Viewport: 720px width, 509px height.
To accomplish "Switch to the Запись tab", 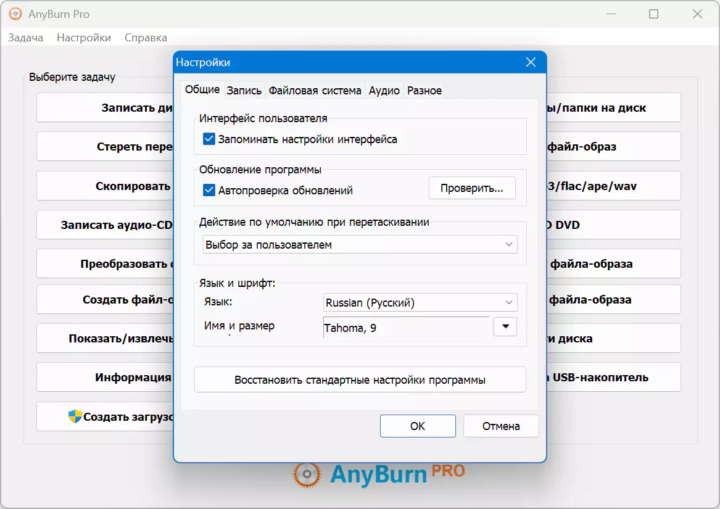I will coord(244,91).
